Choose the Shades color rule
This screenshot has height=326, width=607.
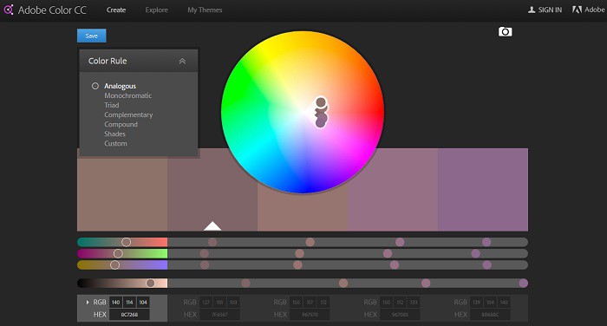(114, 134)
